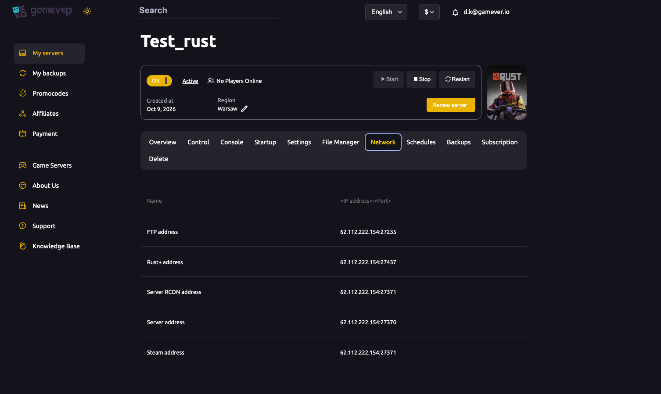Click the Renew server button
This screenshot has width=661, height=394.
click(451, 105)
